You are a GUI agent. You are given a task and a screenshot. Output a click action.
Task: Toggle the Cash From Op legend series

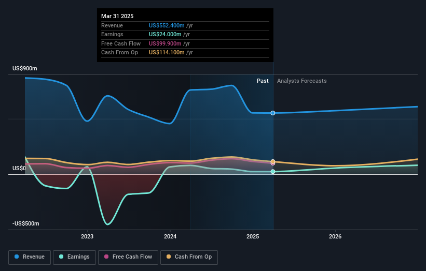(x=189, y=257)
